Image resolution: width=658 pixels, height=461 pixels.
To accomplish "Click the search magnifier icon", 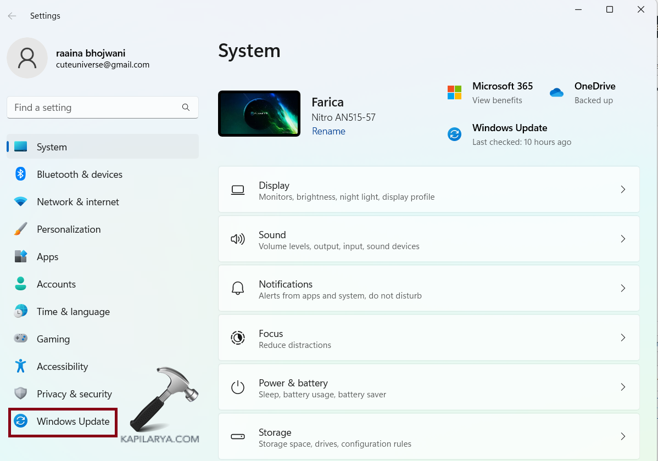I will pyautogui.click(x=186, y=108).
